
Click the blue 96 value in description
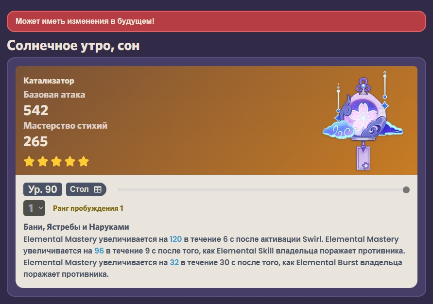coord(99,251)
